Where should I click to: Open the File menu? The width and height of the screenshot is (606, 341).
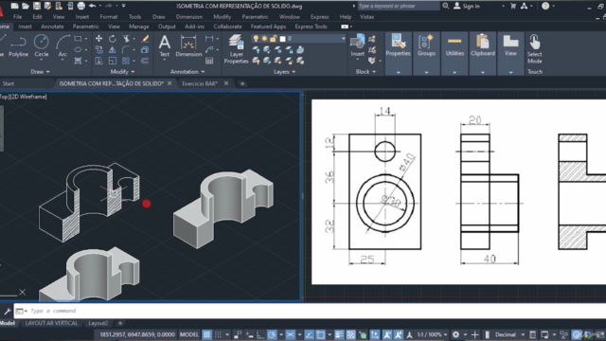(17, 17)
